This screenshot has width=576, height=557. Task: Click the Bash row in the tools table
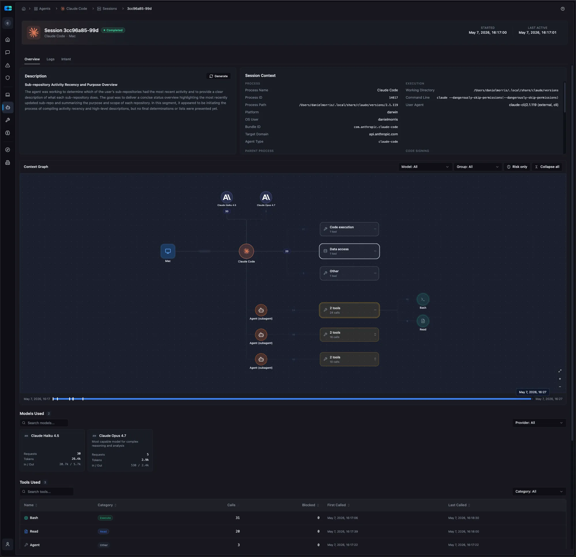(293, 518)
